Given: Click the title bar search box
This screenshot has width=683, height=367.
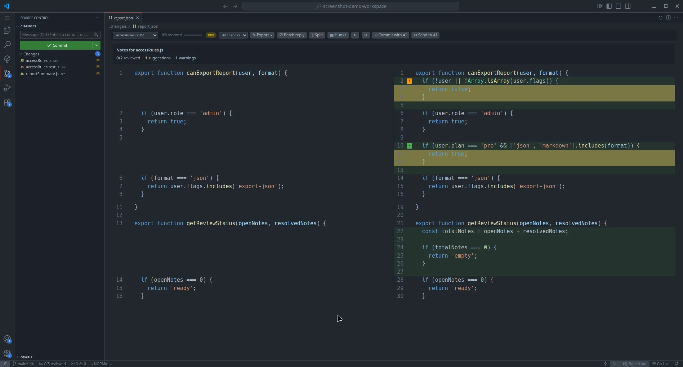Looking at the screenshot, I should coord(351,6).
